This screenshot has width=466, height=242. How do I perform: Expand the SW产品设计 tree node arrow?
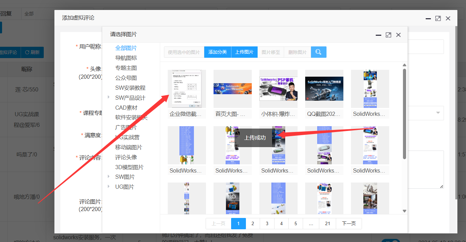click(109, 97)
